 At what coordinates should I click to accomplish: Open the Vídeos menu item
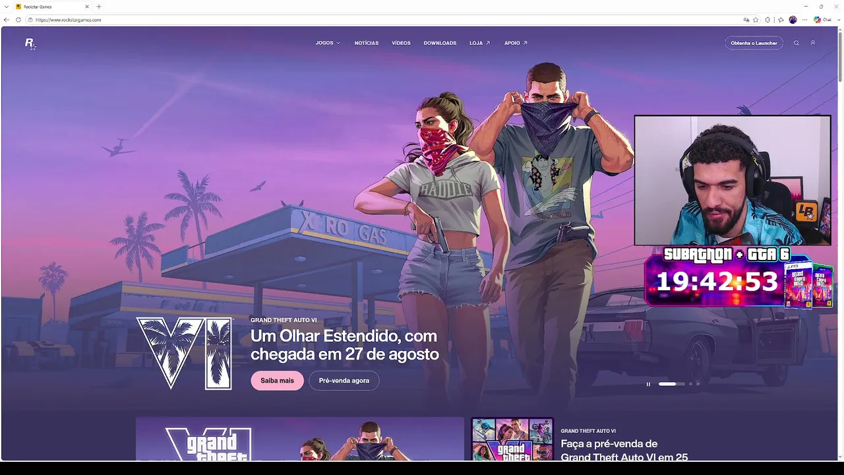tap(401, 43)
